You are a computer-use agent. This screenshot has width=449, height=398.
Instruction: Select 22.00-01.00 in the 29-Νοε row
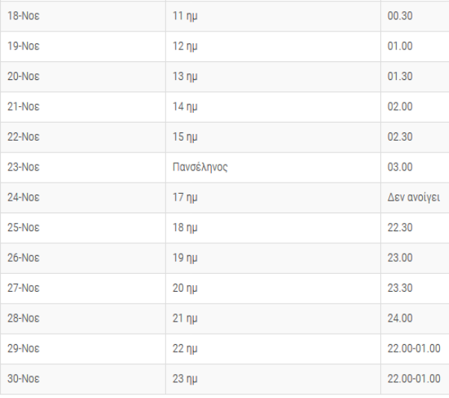pos(415,349)
